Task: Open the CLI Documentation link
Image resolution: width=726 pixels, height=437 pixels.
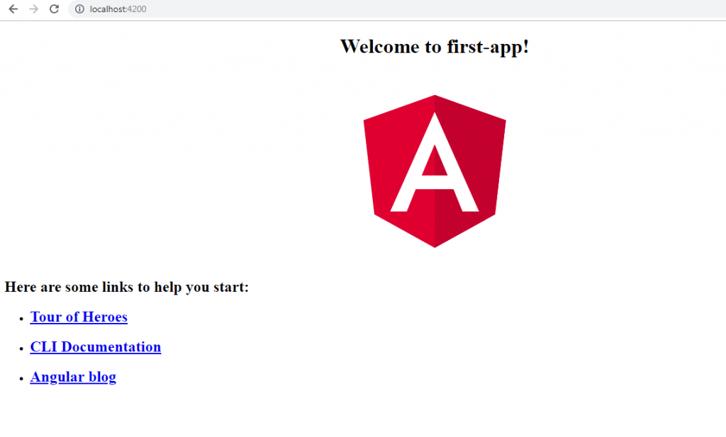Action: coord(96,347)
